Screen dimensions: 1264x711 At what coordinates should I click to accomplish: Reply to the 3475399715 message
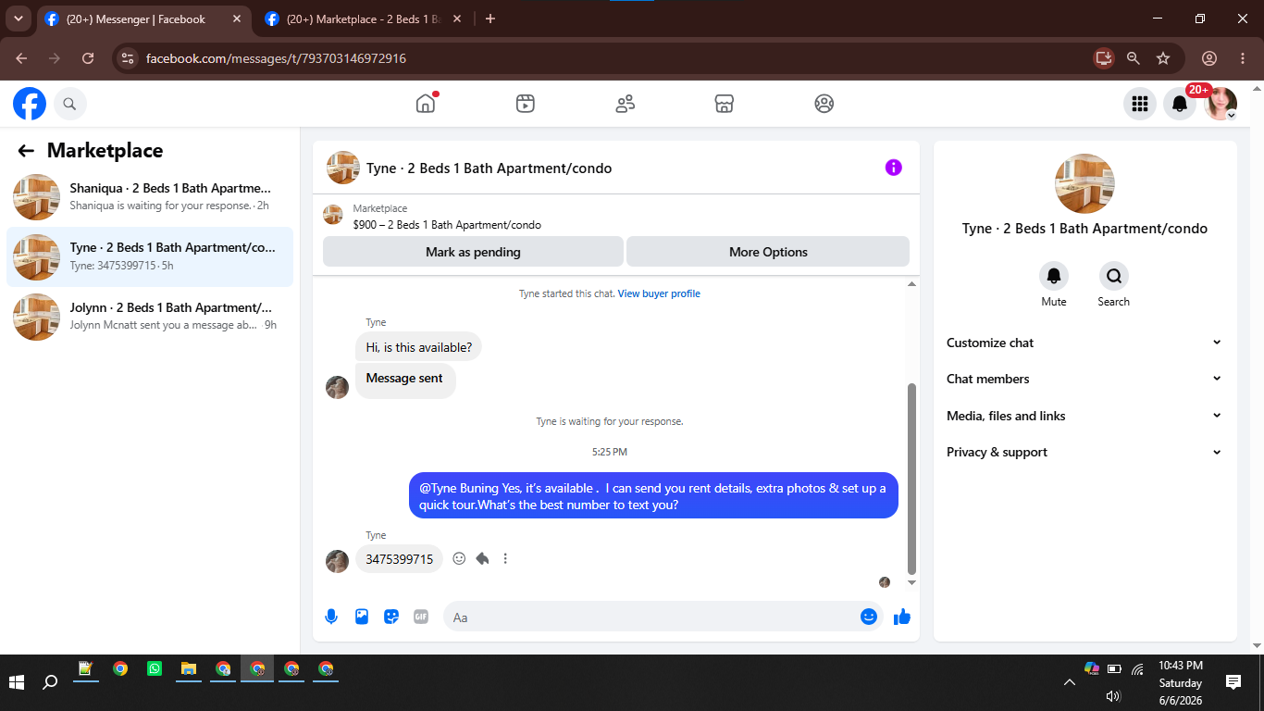pyautogui.click(x=482, y=558)
